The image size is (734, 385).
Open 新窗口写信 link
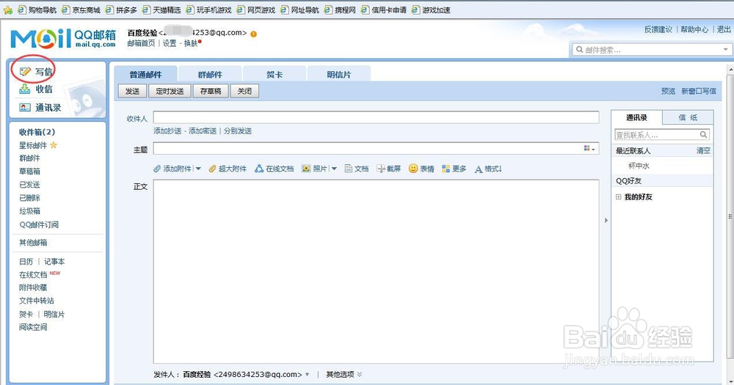699,91
